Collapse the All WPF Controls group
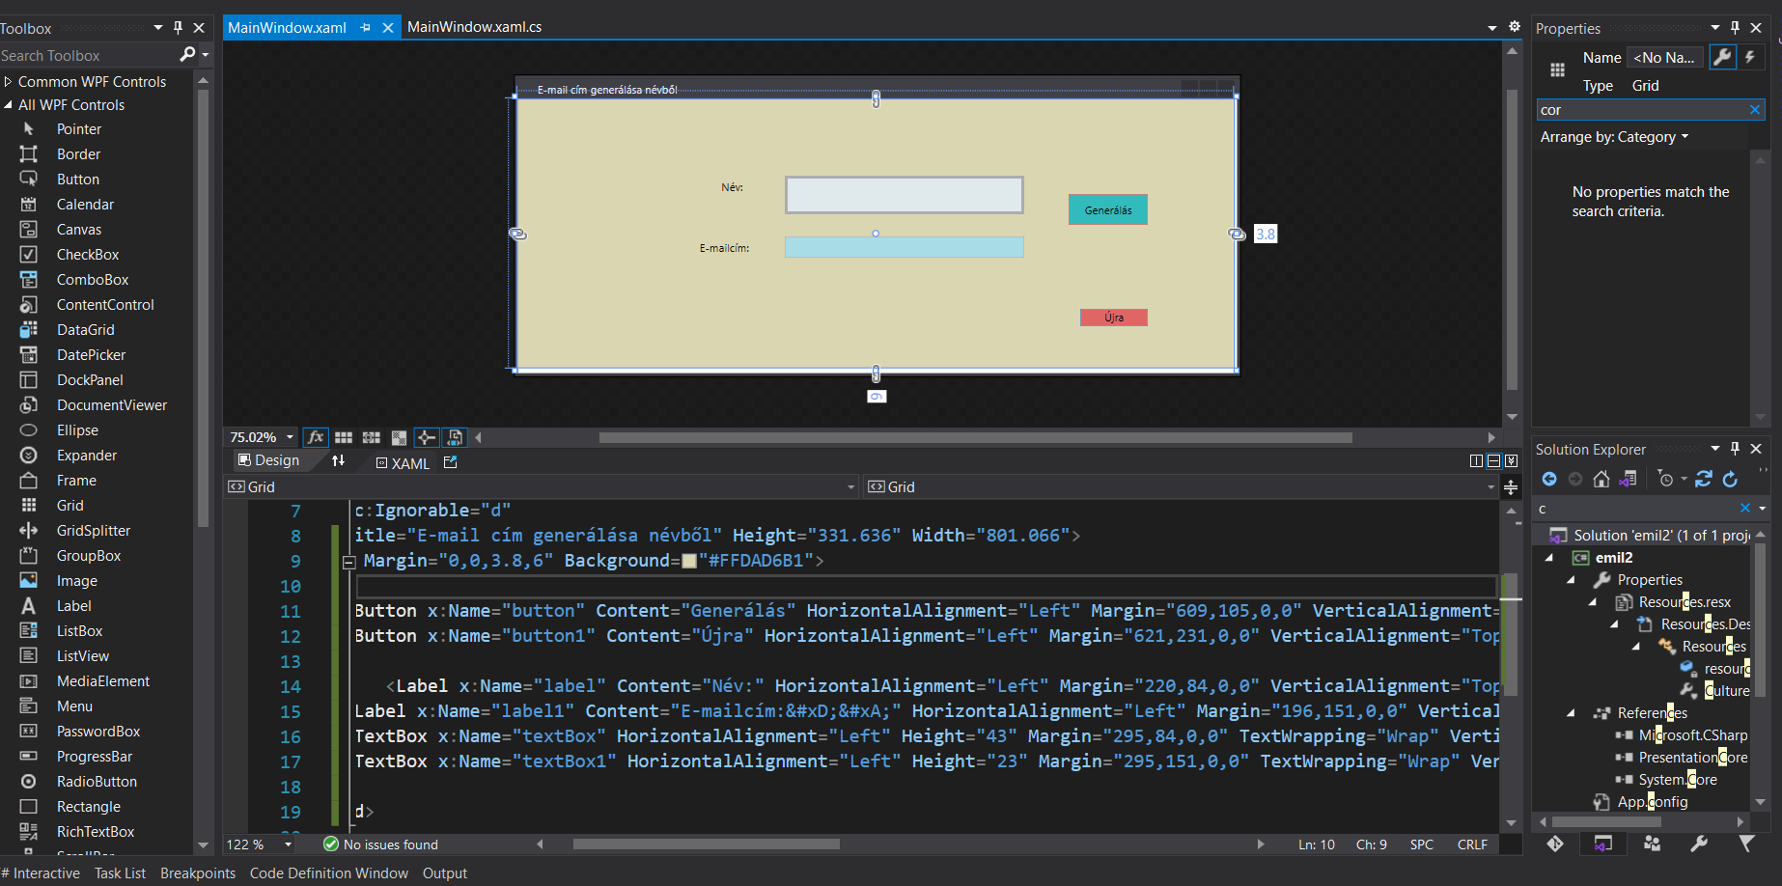Image resolution: width=1782 pixels, height=886 pixels. pyautogui.click(x=9, y=105)
